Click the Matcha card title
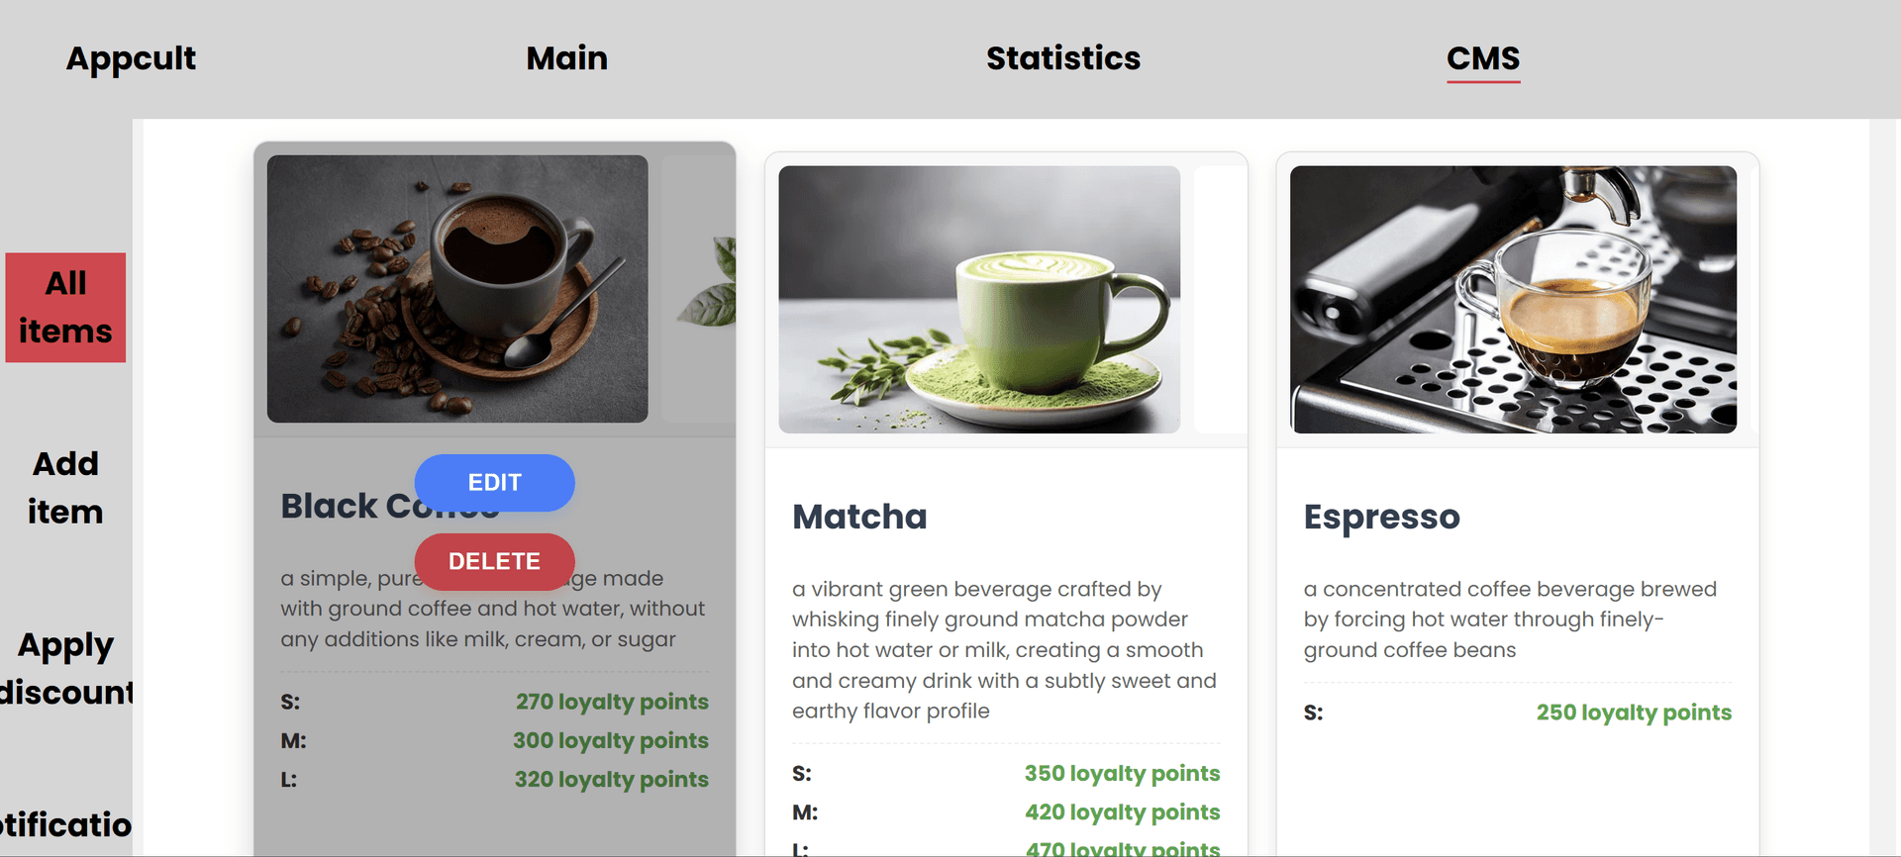 click(859, 517)
